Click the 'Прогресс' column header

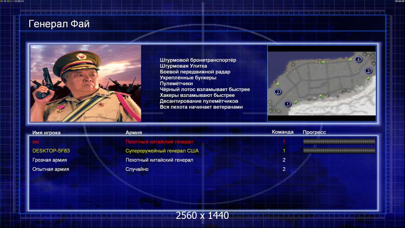pyautogui.click(x=314, y=132)
